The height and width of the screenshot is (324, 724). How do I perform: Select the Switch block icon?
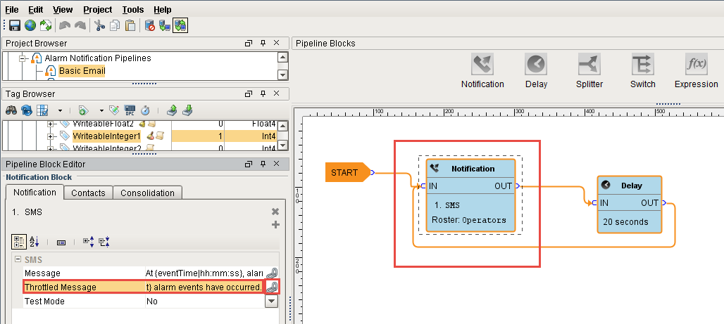(x=642, y=65)
